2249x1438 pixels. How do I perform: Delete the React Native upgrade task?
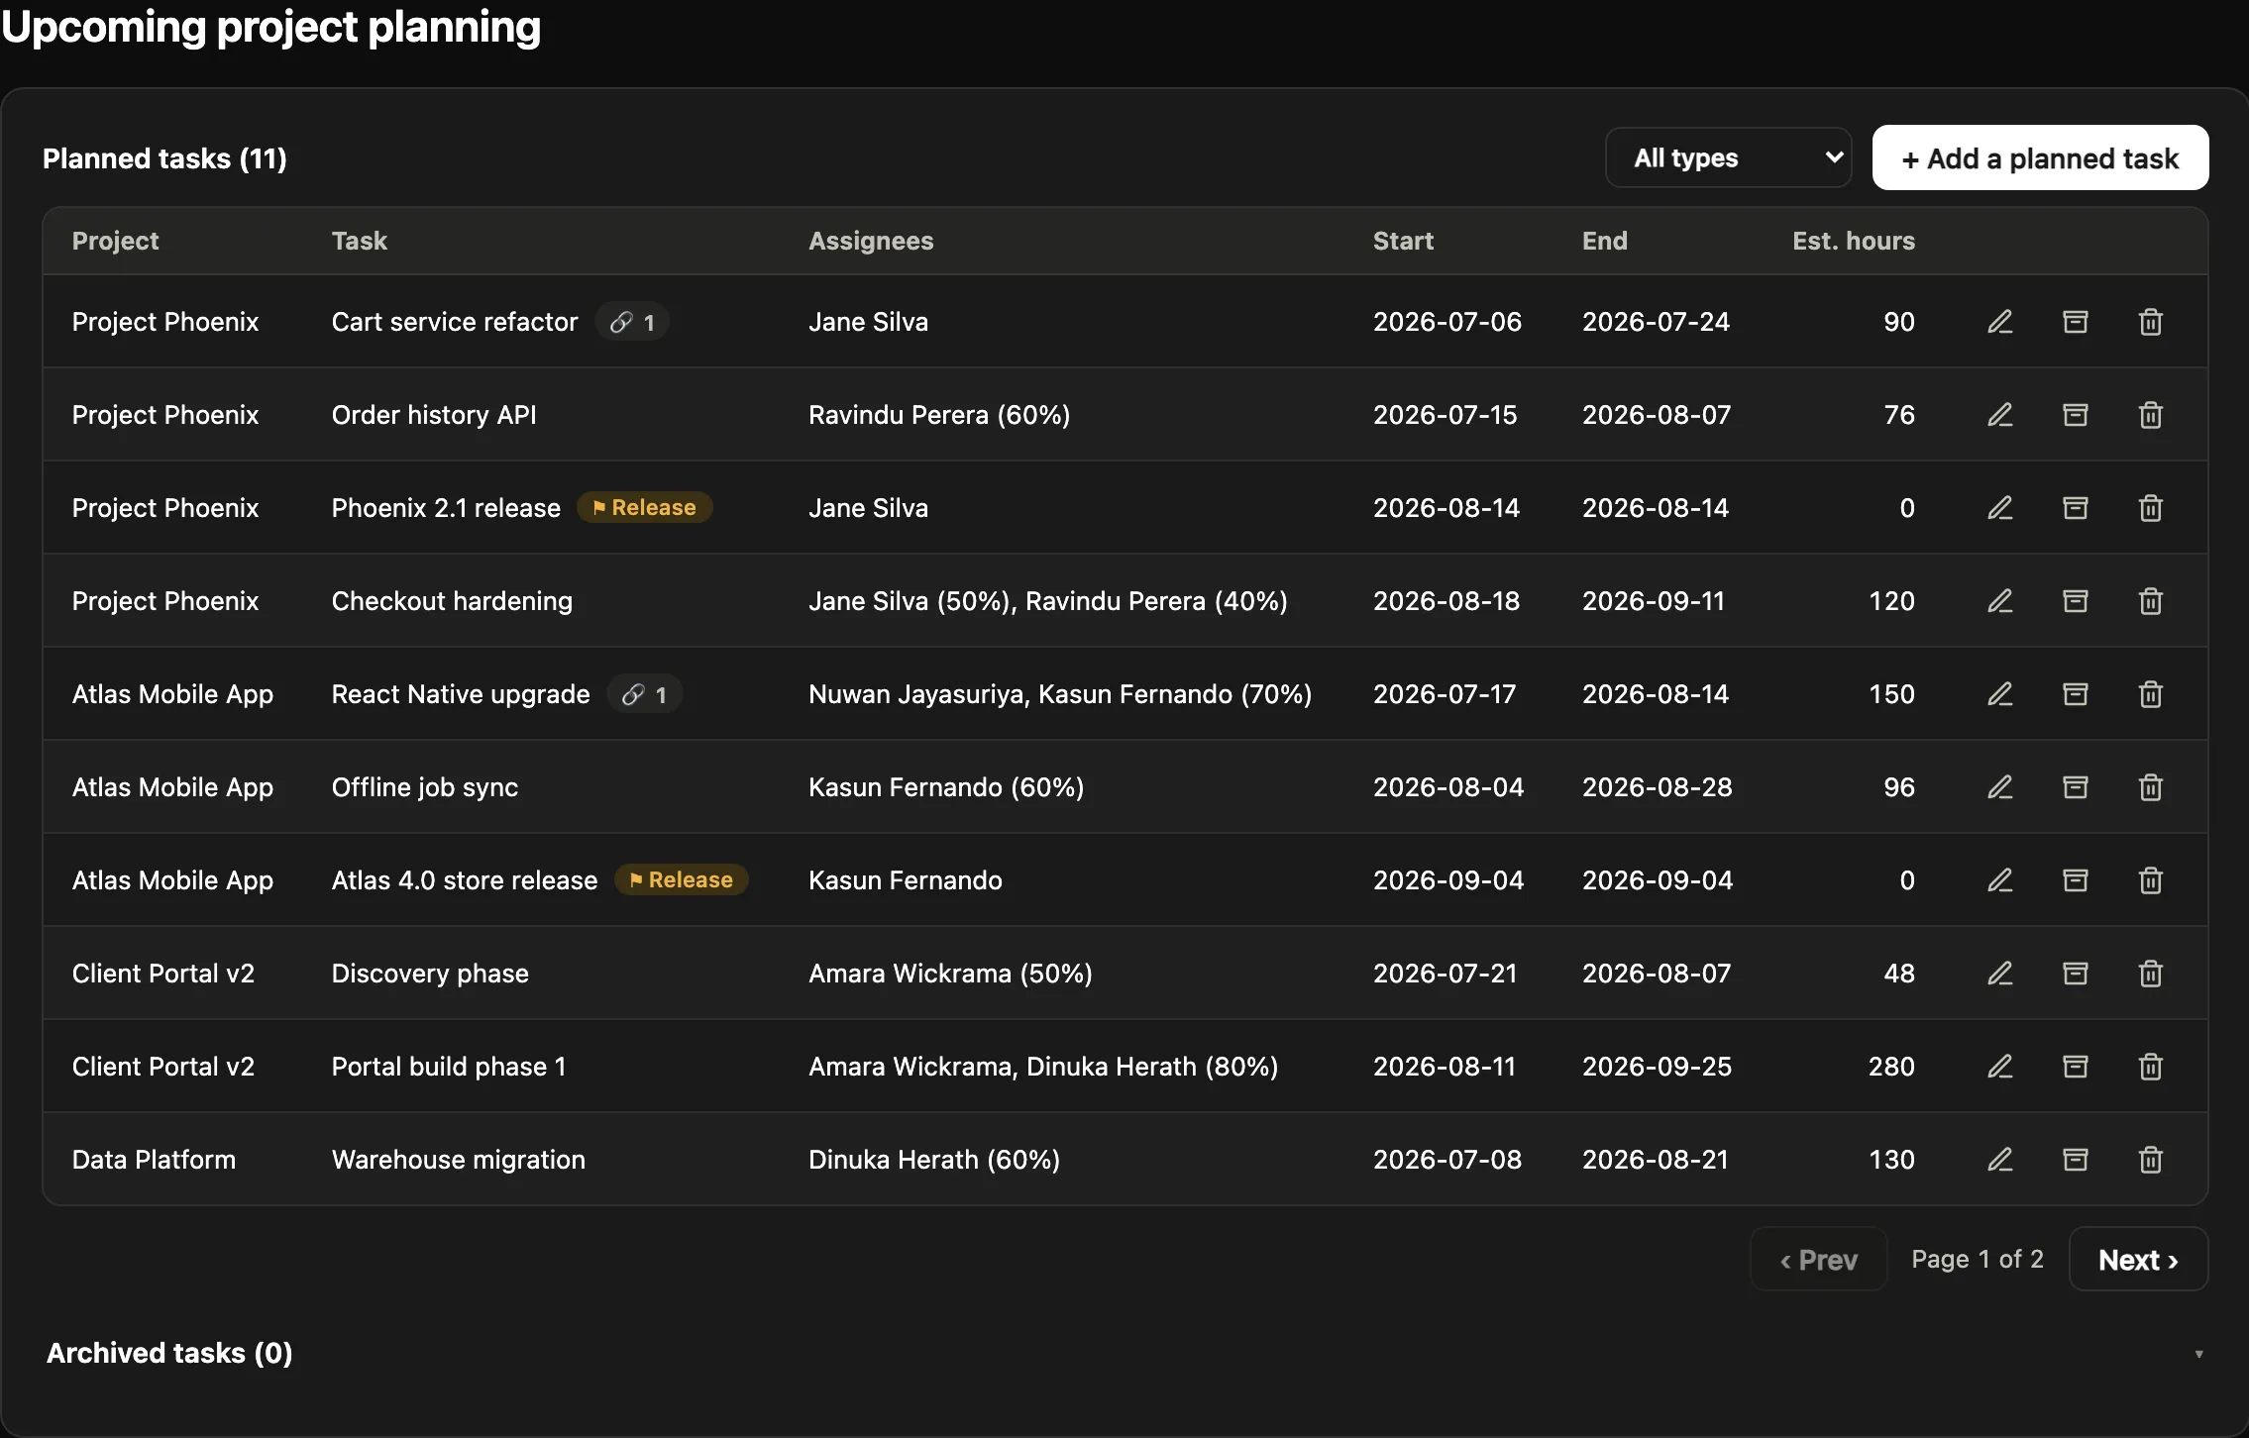pos(2151,694)
